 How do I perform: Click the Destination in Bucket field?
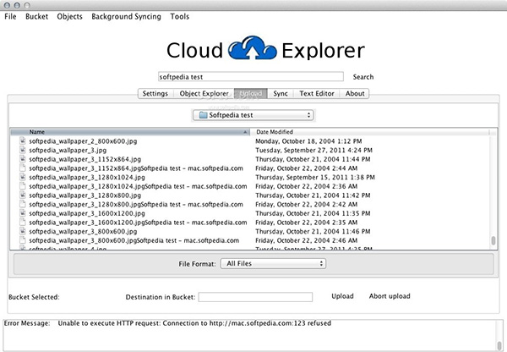coord(255,297)
